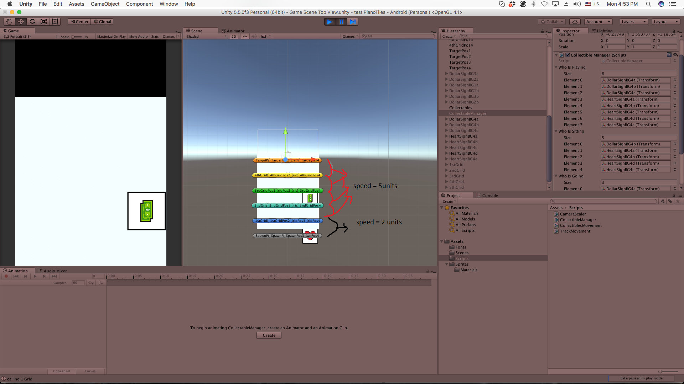Click the Hierarchy search field
The height and width of the screenshot is (384, 684).
(x=503, y=36)
